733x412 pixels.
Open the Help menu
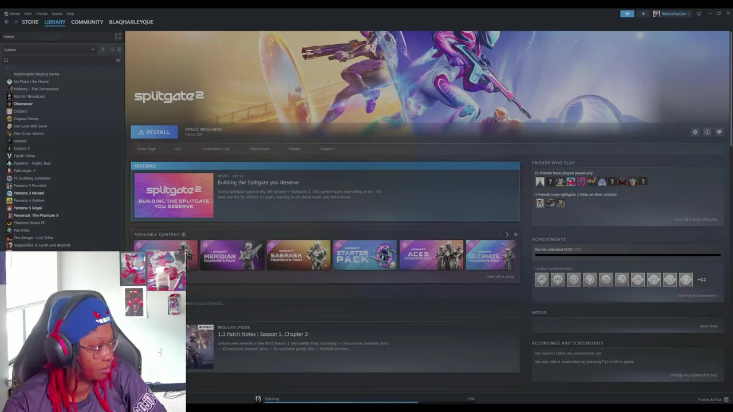(x=70, y=14)
